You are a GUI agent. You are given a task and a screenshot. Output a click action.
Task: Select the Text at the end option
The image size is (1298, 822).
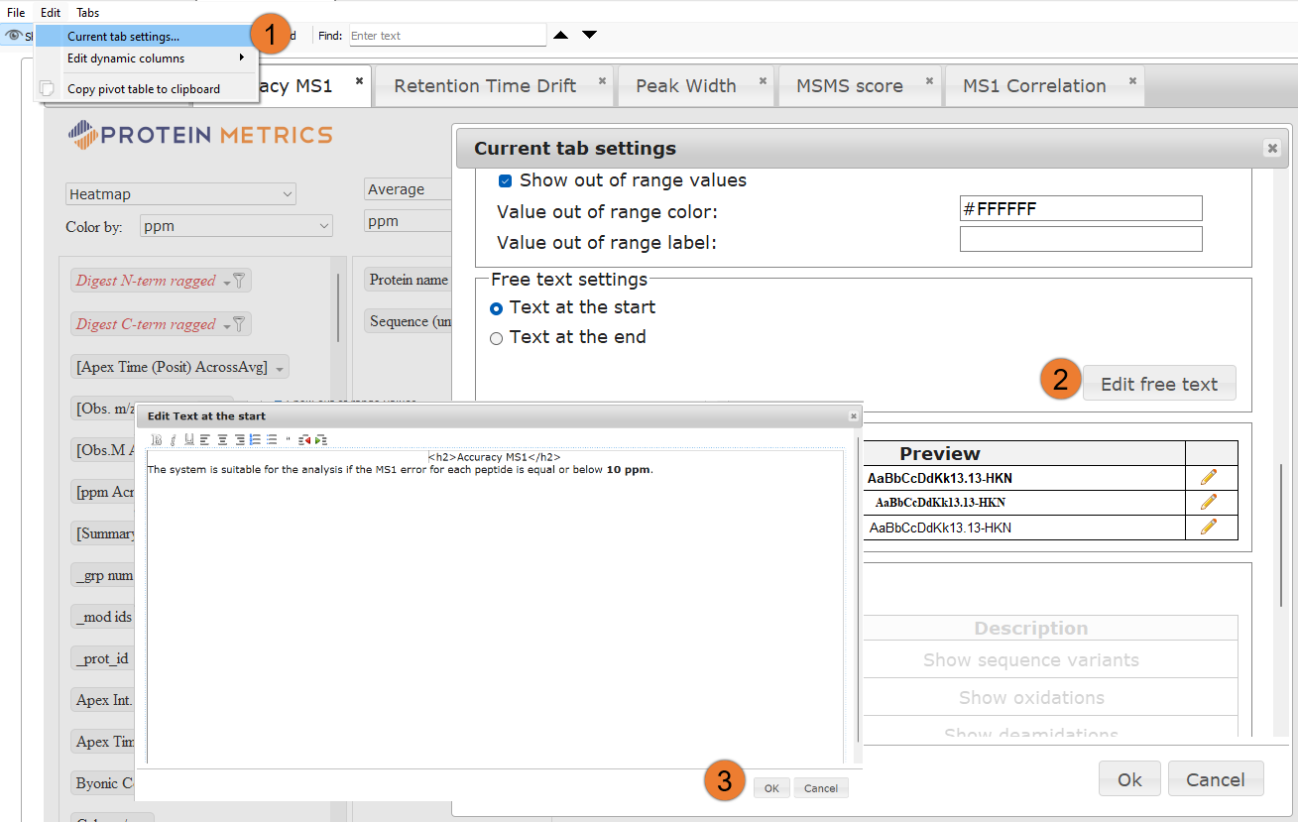[495, 337]
